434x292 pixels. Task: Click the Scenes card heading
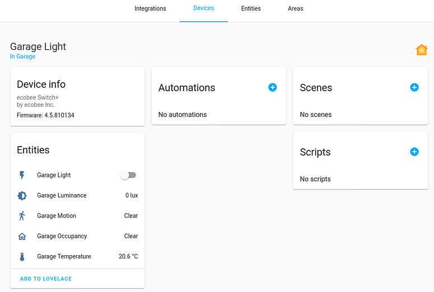click(x=316, y=88)
